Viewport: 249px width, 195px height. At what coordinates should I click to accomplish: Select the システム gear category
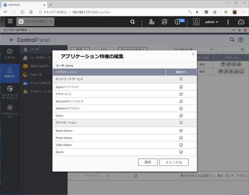point(10,53)
